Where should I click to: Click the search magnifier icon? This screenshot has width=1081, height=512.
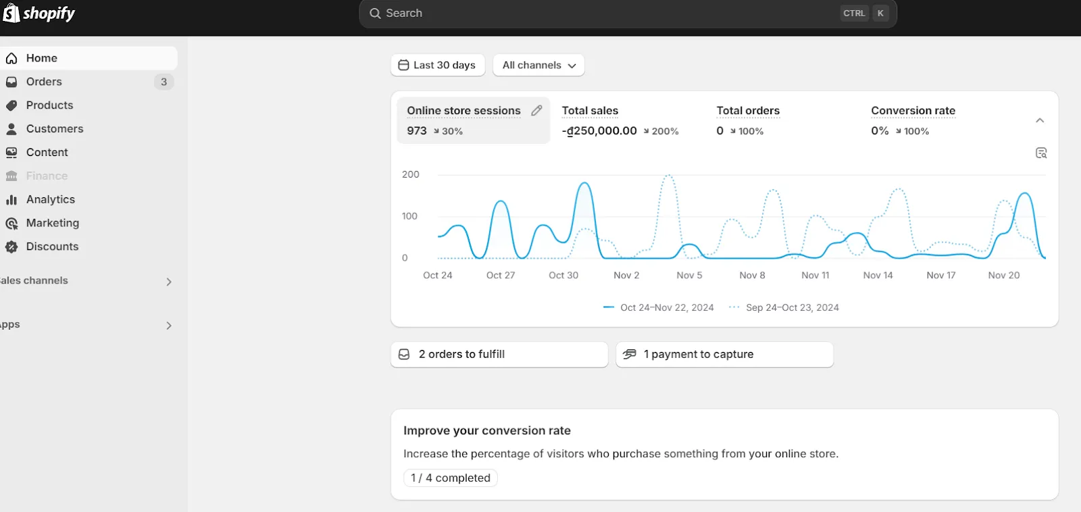click(375, 14)
